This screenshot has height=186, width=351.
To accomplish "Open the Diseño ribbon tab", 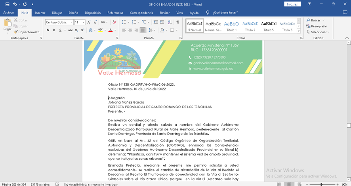I will tap(73, 13).
